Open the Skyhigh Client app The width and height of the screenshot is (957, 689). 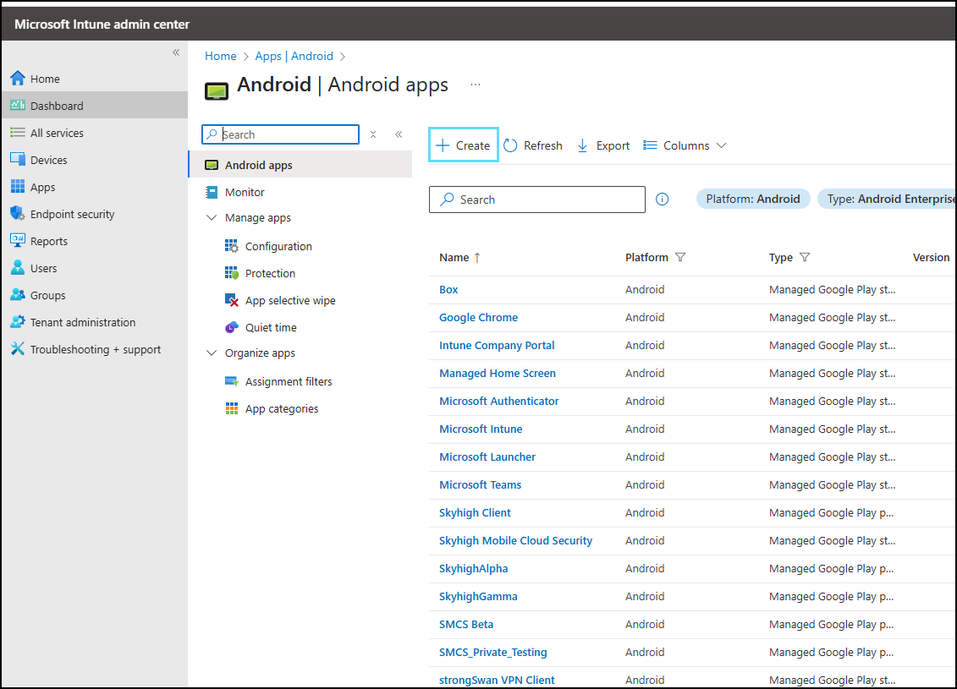tap(475, 513)
